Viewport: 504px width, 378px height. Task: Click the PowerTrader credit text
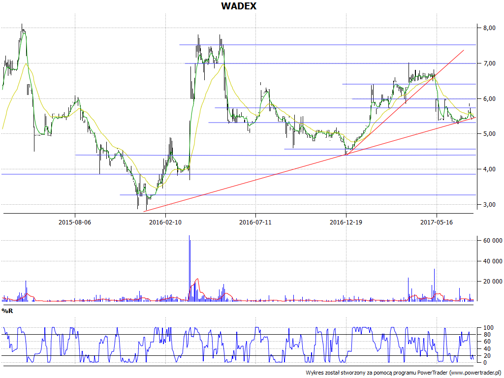click(404, 373)
